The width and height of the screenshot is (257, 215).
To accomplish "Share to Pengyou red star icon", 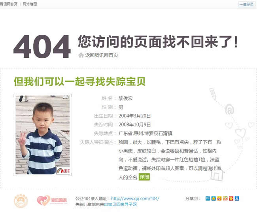I will 231,198.
